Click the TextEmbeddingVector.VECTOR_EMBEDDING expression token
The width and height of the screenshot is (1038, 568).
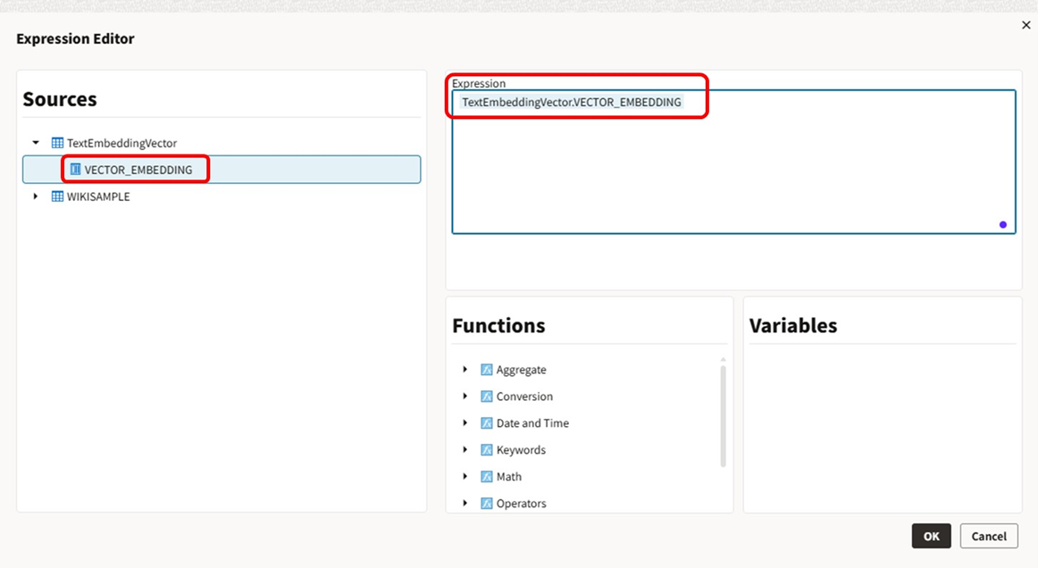coord(572,102)
